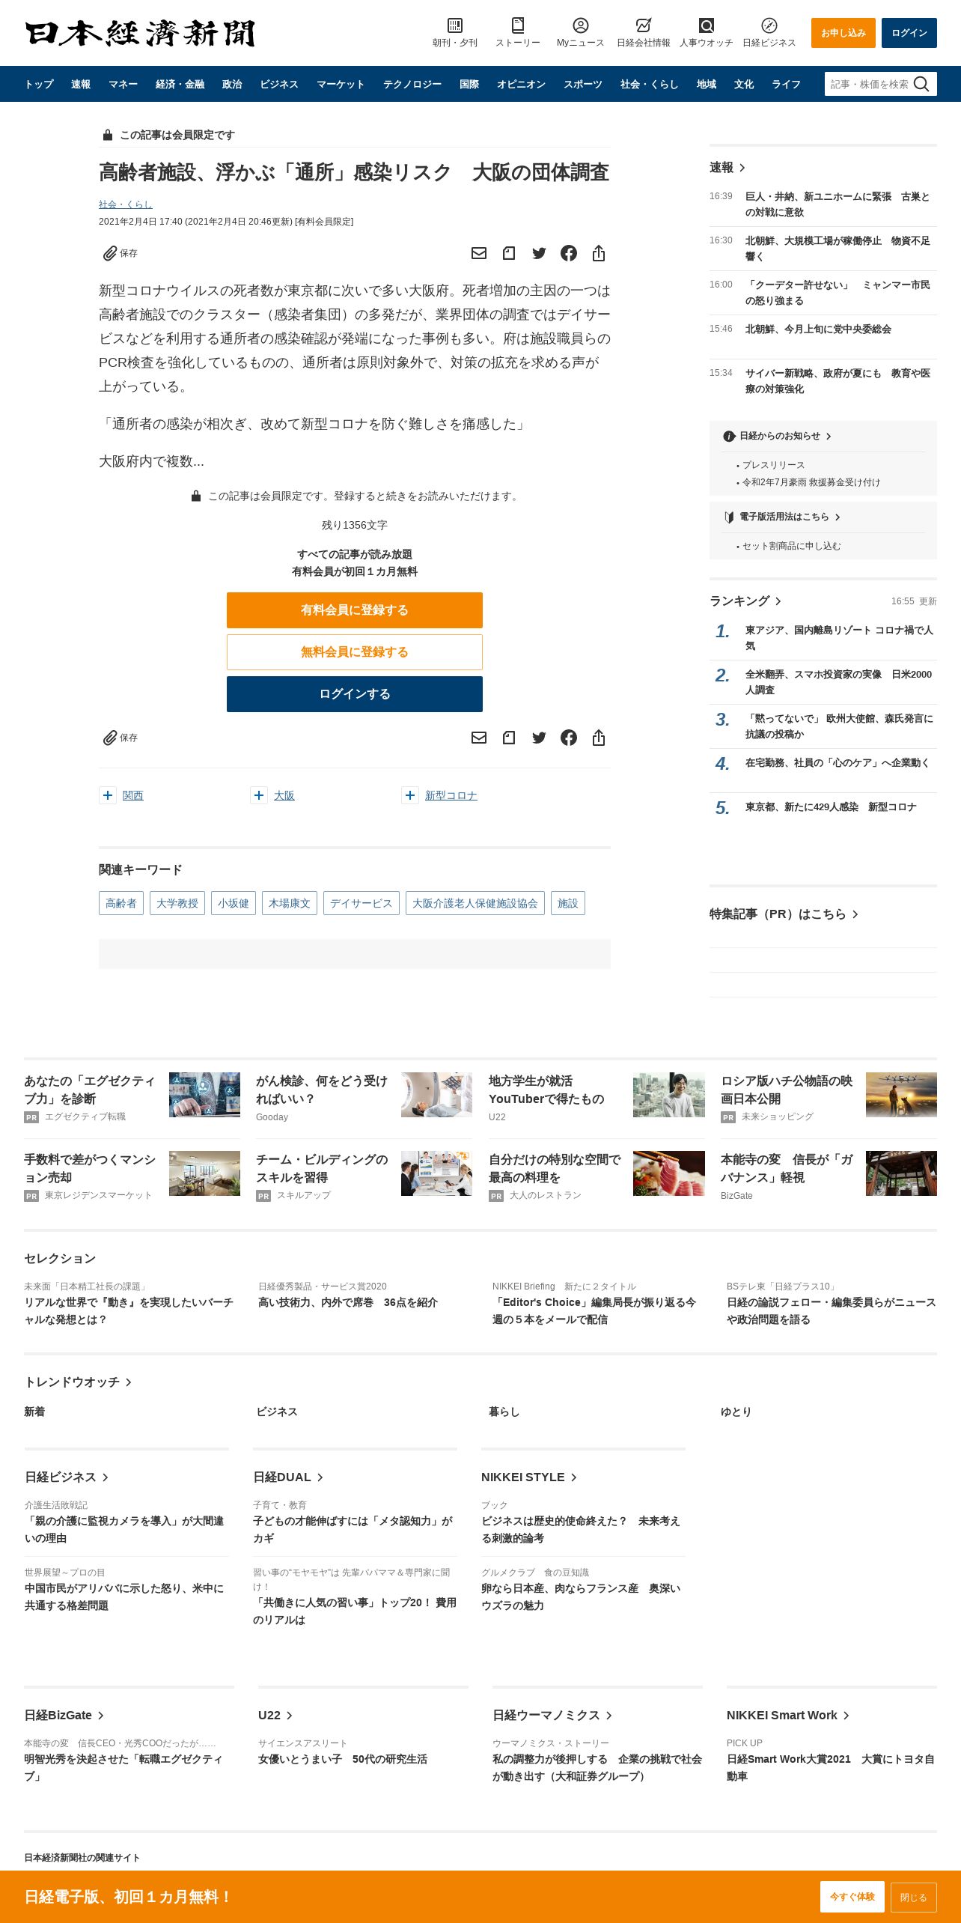Expand 特集記事（PR）はこちら
The width and height of the screenshot is (961, 1923).
[784, 914]
